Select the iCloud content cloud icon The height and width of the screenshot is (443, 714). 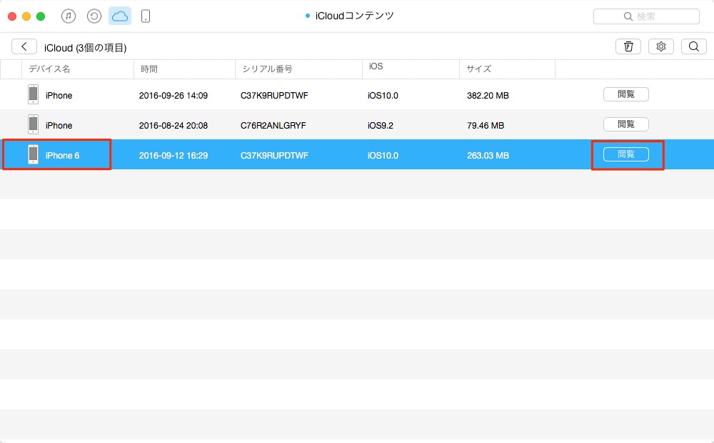coord(120,16)
